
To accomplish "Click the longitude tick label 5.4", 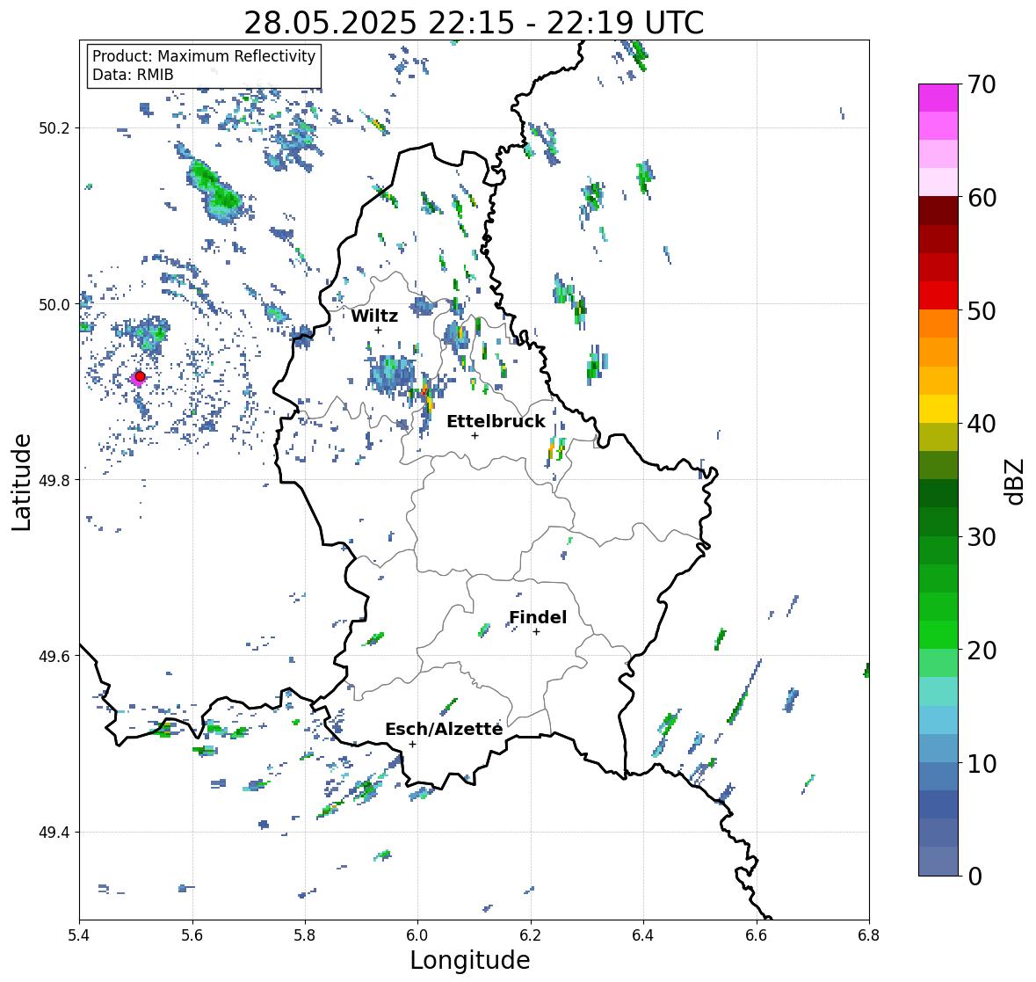I will pos(80,935).
